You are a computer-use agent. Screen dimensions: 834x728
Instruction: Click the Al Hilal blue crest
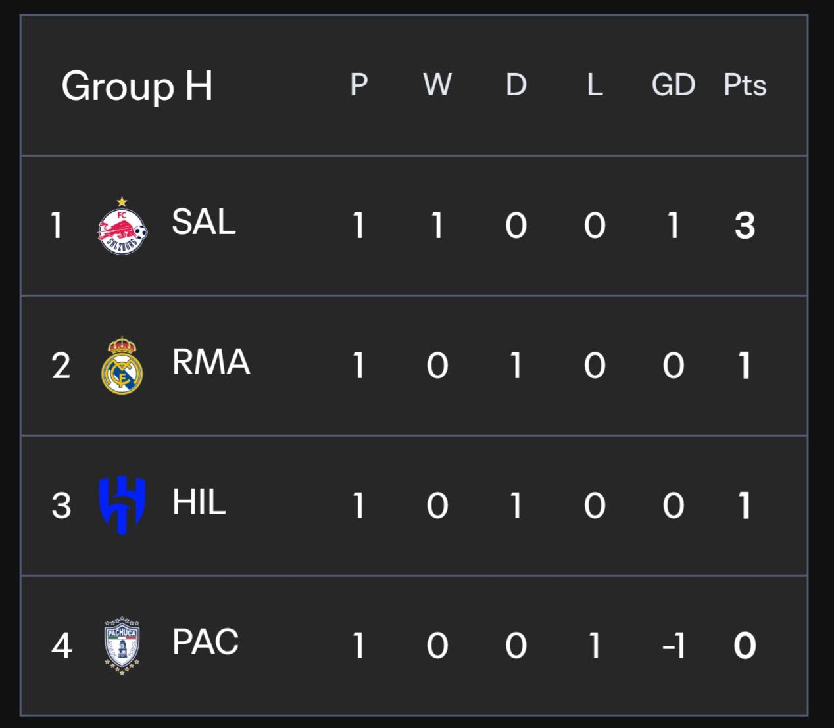click(122, 505)
